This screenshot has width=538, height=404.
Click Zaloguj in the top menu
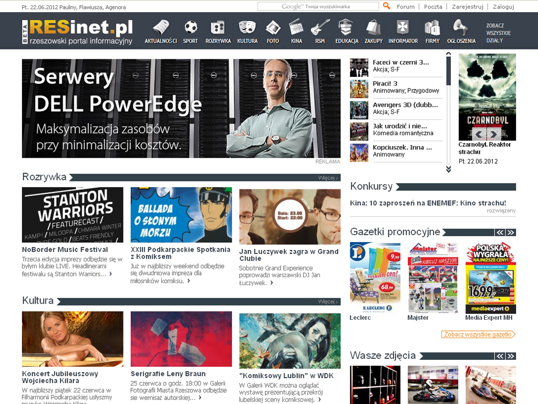[x=503, y=7]
